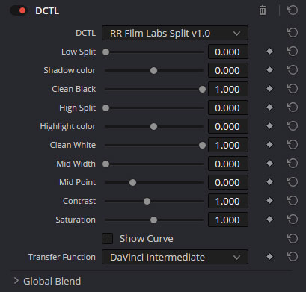306x292 pixels.
Task: Reset the Clean Black parameter
Action: click(293, 89)
